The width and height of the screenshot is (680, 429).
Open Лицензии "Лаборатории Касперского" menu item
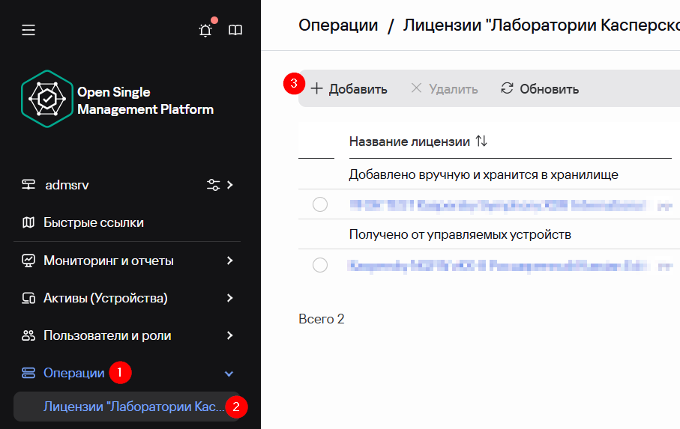pos(133,407)
